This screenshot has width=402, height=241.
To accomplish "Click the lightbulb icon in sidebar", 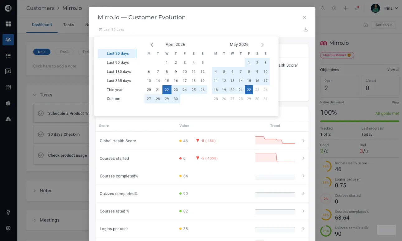I will [x=8, y=212].
